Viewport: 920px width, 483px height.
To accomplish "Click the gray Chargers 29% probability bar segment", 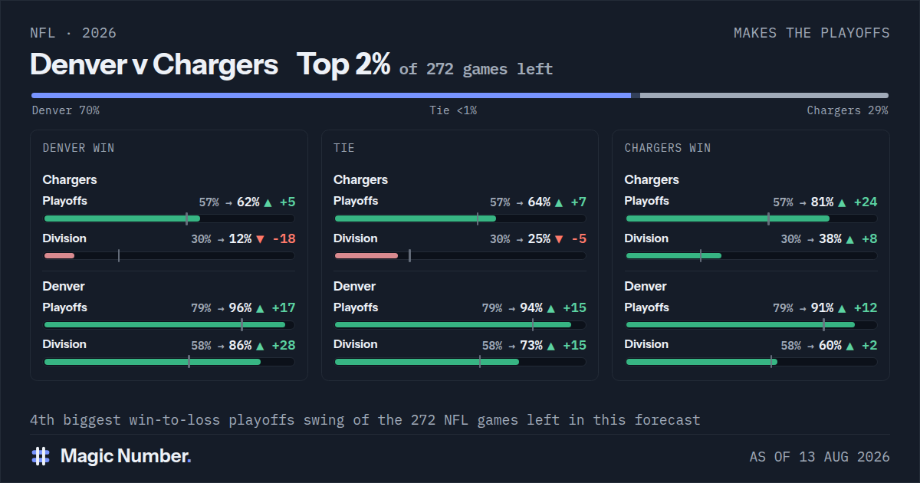I will 764,96.
